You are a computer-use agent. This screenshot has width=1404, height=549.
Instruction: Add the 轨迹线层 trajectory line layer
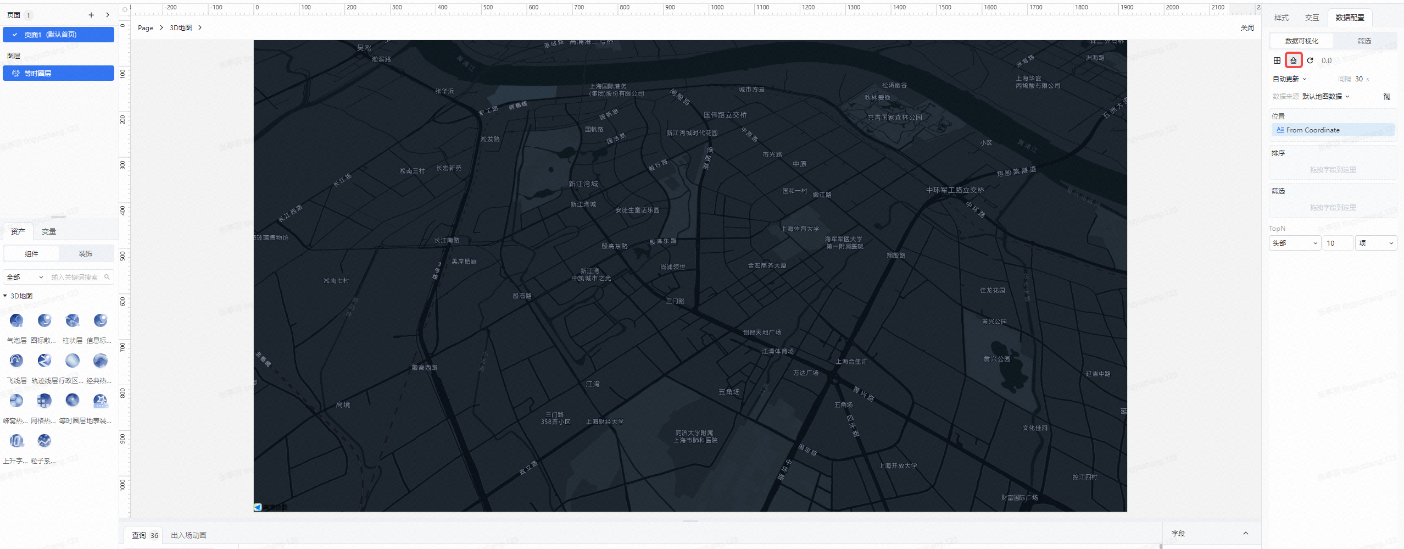(x=44, y=360)
